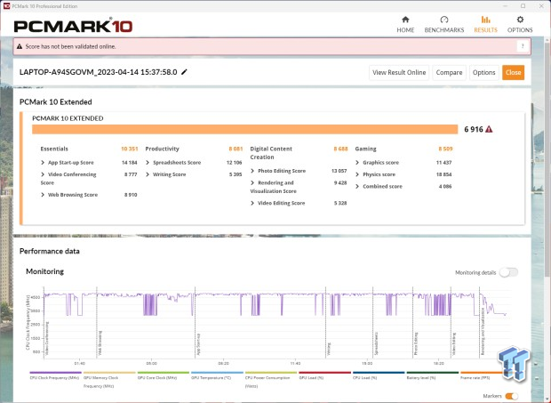Click the Writing marker on chart
Screen dimensions: 551x403
[329, 348]
